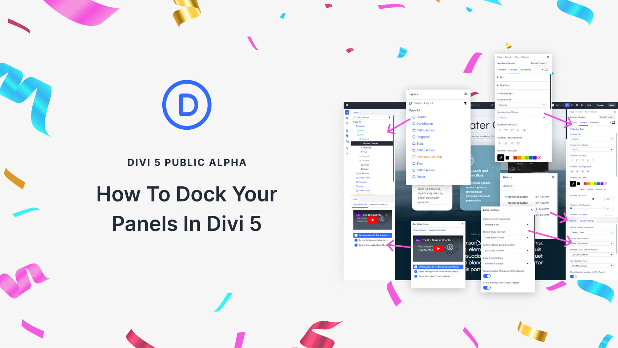Click the Search Layout icon in Layers panel
Image resolution: width=618 pixels, height=348 pixels.
tap(411, 103)
